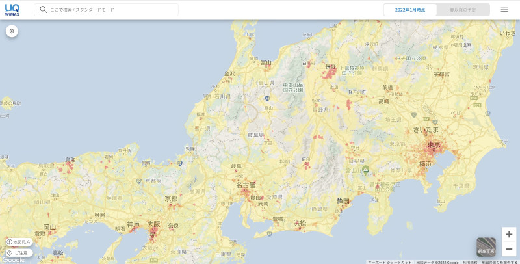Screen dimensions: 520x264
Task: Click the 高崎 map label
Action: 383,102
